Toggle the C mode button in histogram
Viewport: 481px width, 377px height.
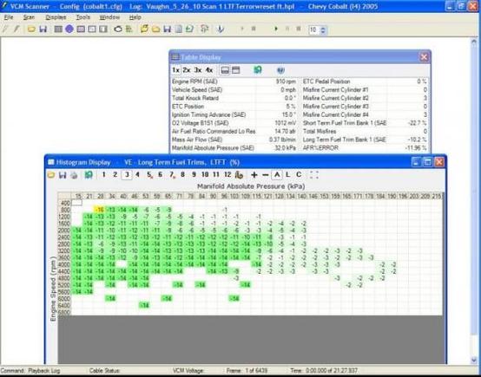tap(299, 175)
